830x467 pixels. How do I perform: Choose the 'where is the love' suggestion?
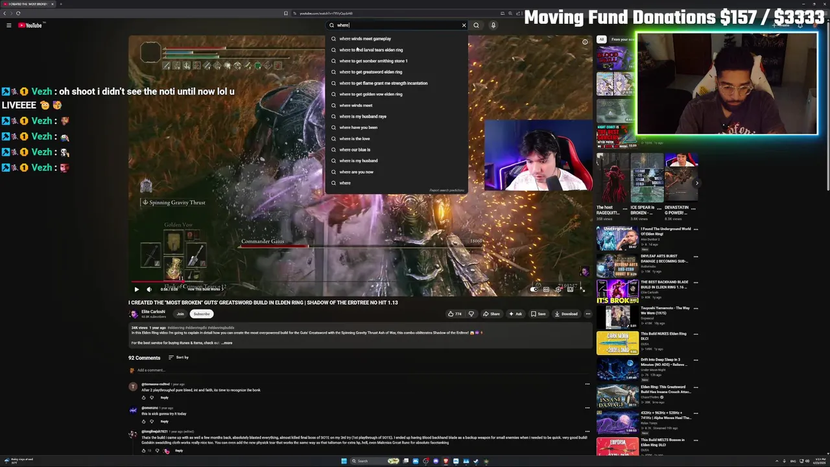coord(396,138)
